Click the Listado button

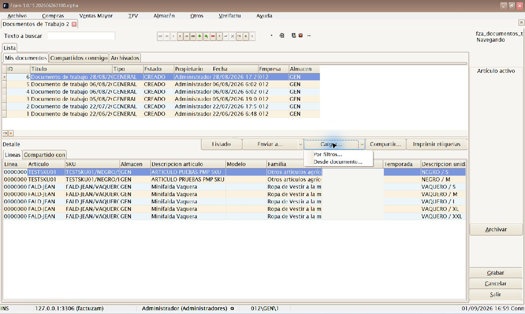[x=221, y=144]
